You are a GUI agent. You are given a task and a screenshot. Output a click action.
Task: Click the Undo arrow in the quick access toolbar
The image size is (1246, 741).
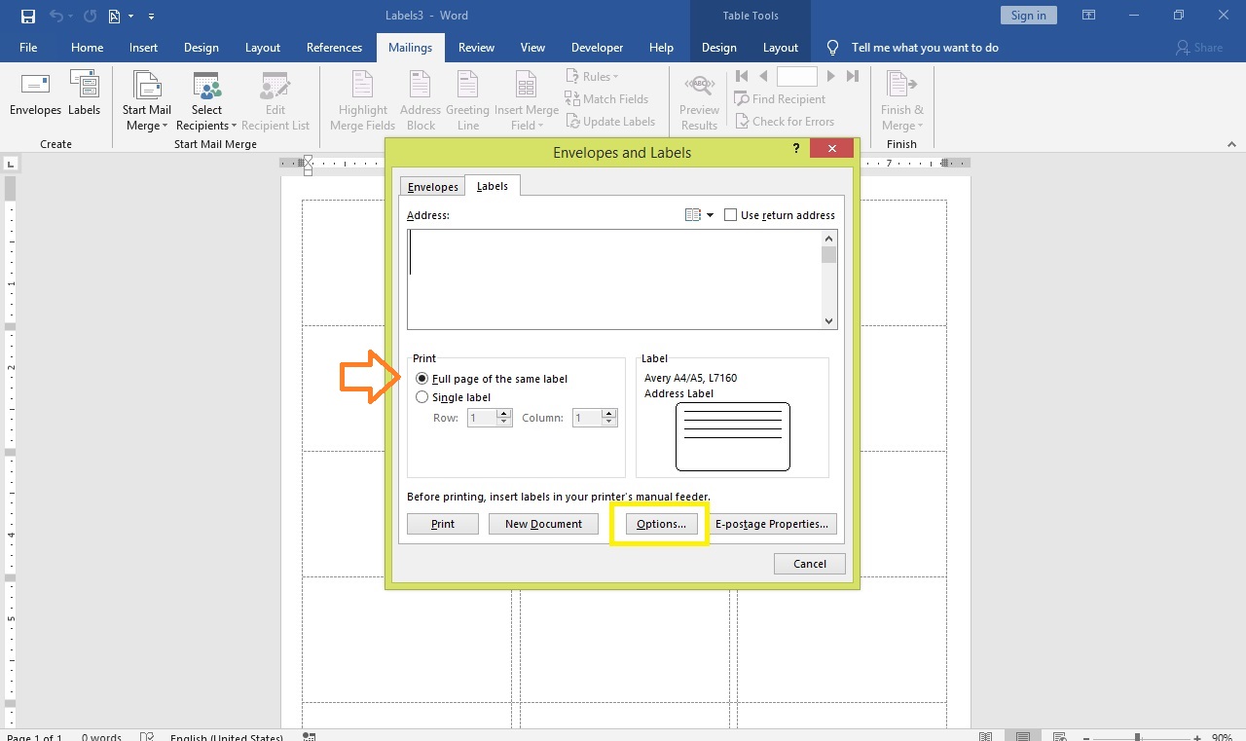tap(56, 16)
